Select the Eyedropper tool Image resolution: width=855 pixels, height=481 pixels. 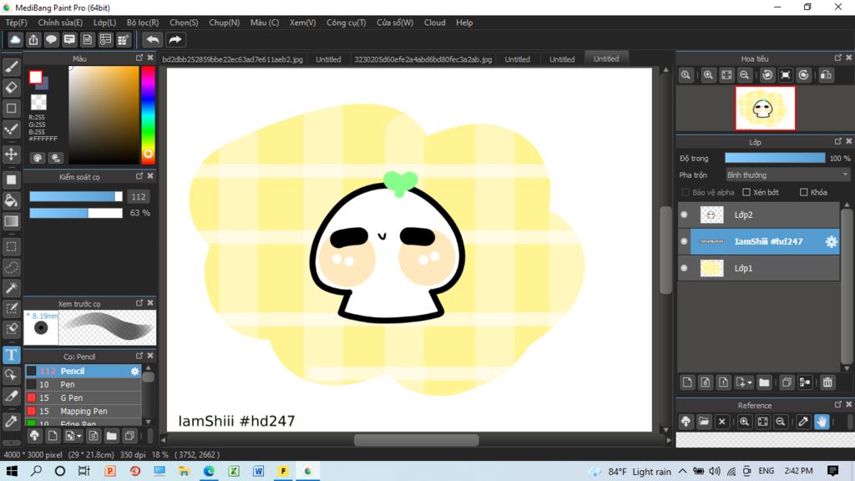point(11,421)
